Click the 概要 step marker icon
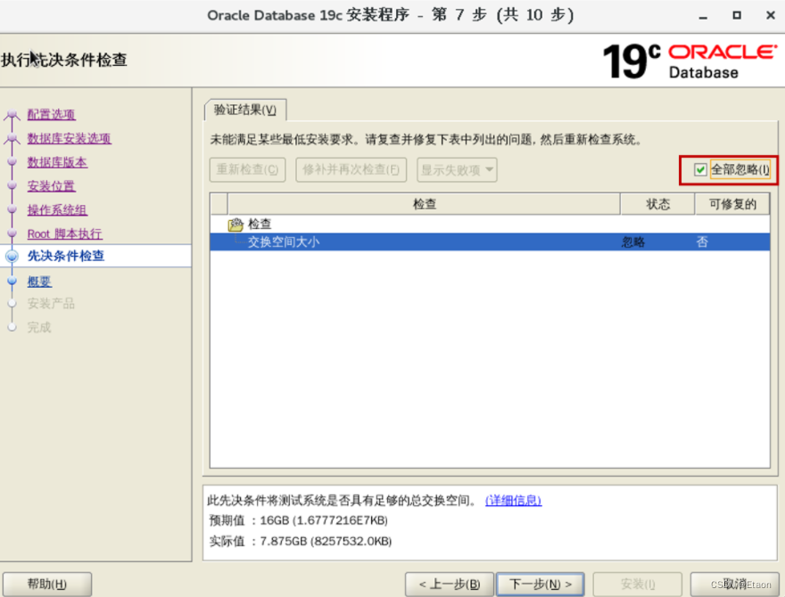 12,282
